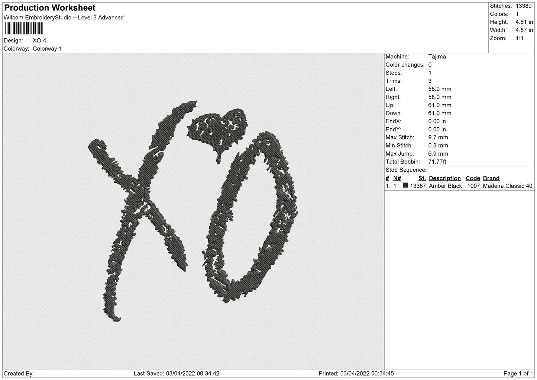Image resolution: width=537 pixels, height=380 pixels.
Task: Click the Production Worksheet title
Action: tap(50, 8)
